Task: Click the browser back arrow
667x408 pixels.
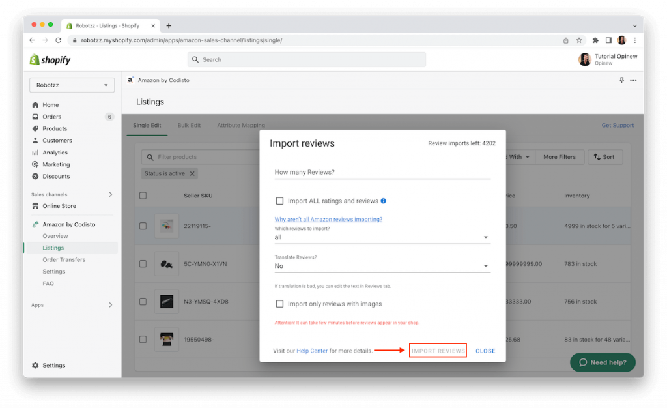Action: pos(32,40)
